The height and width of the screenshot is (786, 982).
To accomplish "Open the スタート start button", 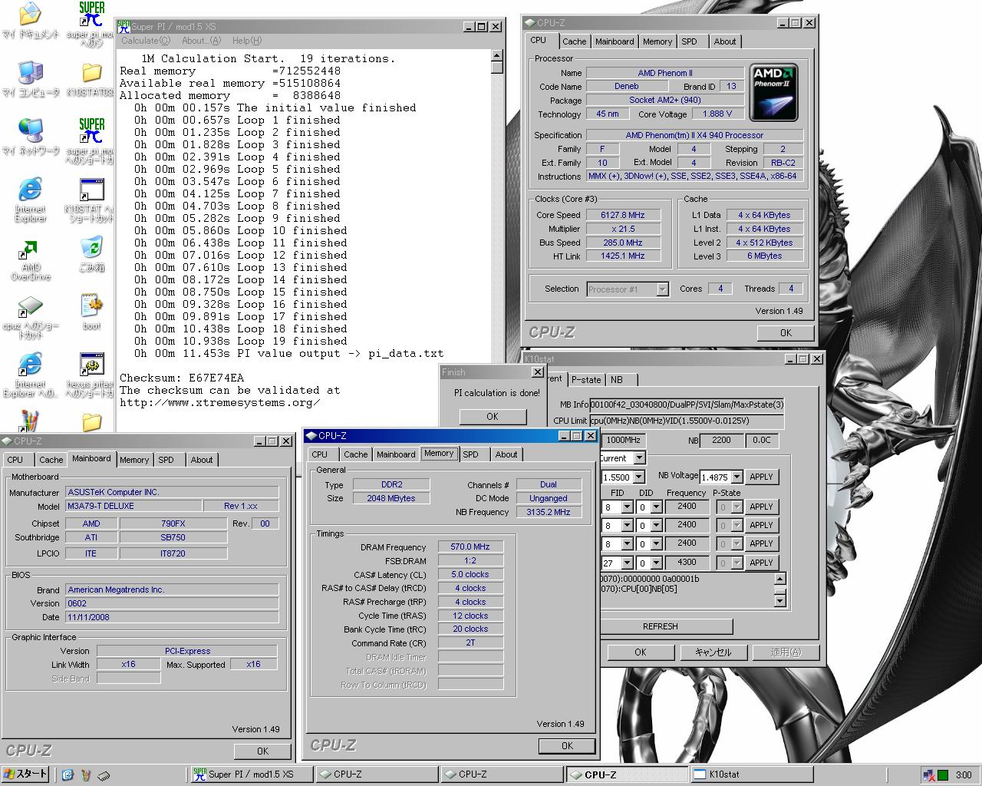I will click(25, 774).
